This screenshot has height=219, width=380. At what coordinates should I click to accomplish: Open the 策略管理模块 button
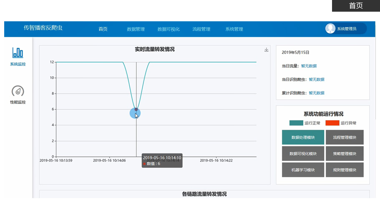coord(345,154)
